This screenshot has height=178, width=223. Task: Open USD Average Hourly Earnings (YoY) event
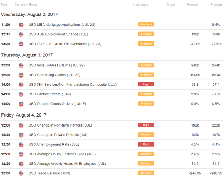tap(62, 154)
